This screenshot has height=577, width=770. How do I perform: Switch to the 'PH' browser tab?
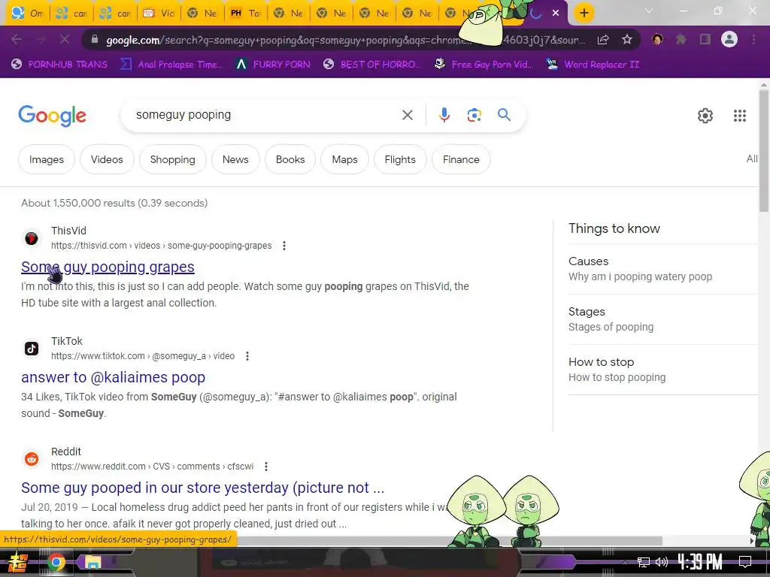coord(246,14)
